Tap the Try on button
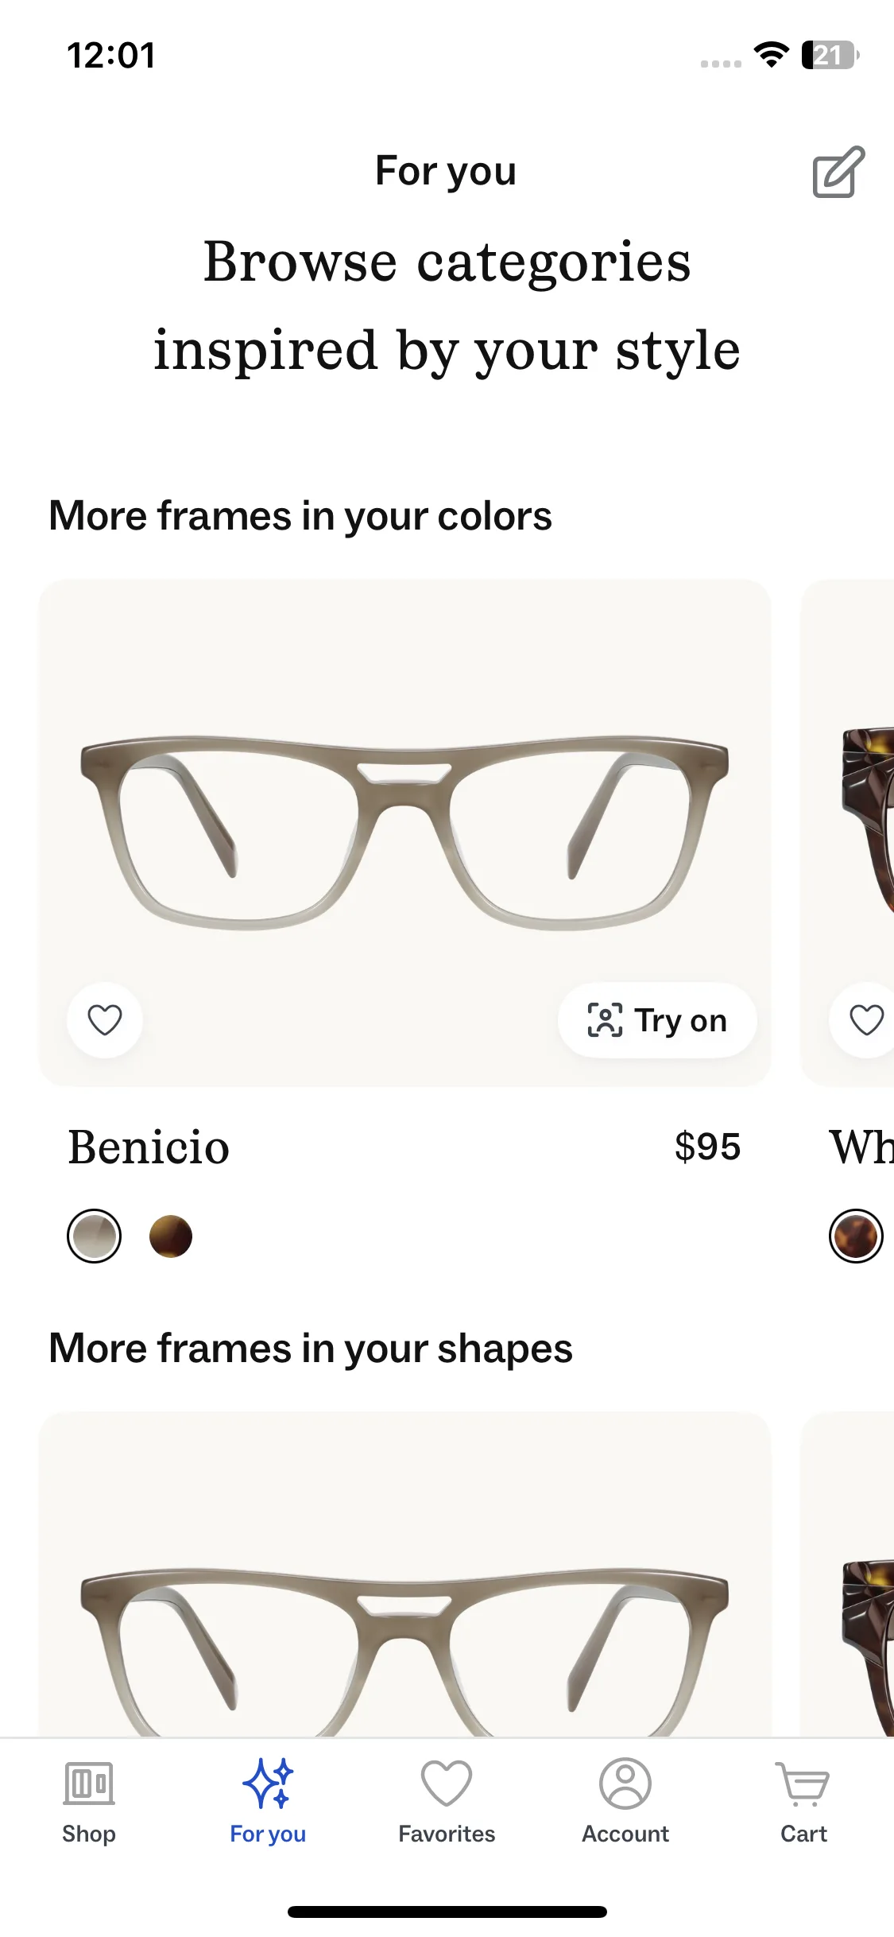Screen dimensions: 894x1937 coord(657,1020)
